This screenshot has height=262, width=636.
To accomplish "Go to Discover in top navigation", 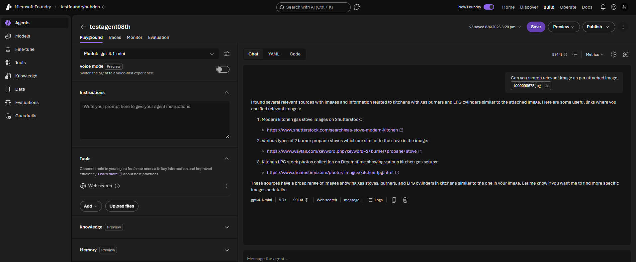I will coord(529,7).
